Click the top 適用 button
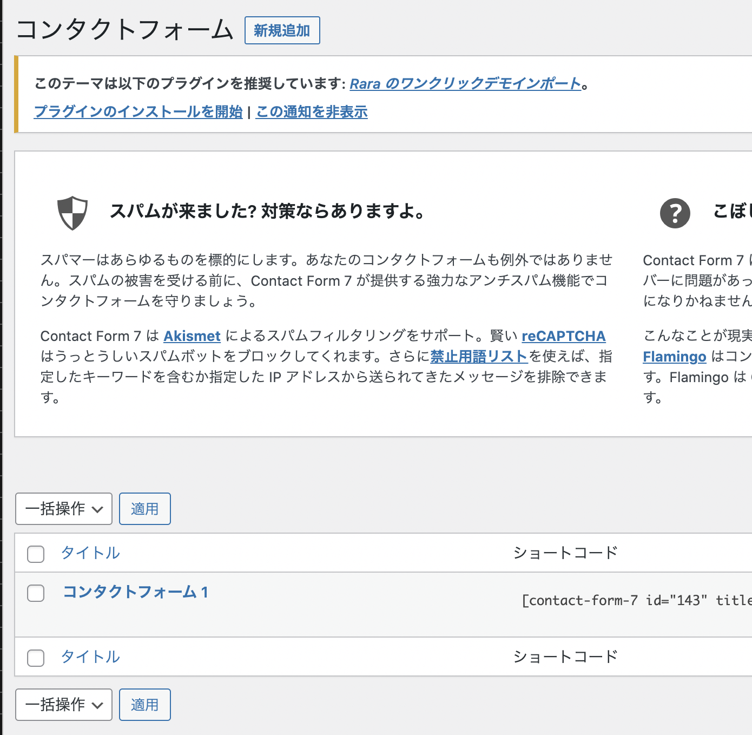752x735 pixels. click(144, 509)
